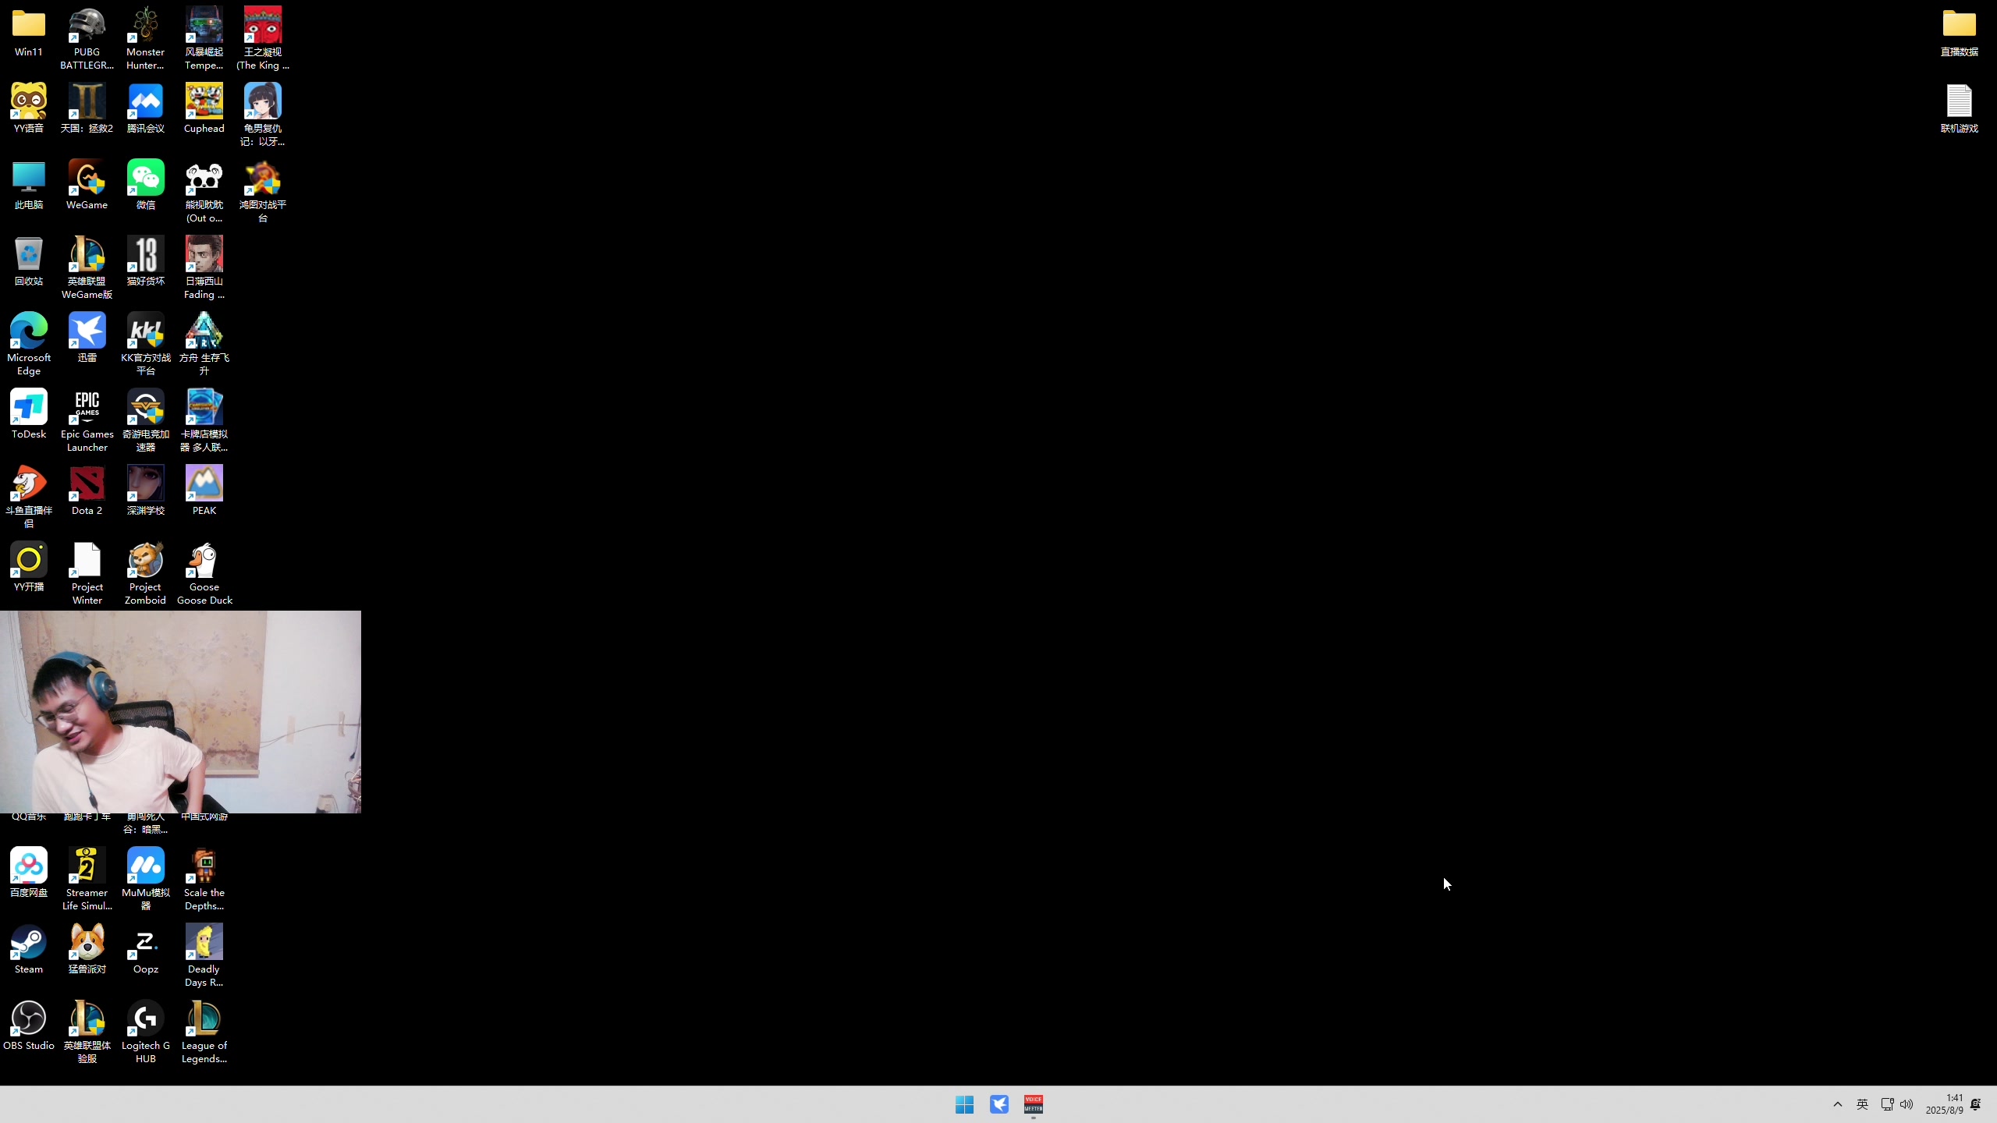This screenshot has height=1123, width=1997.
Task: Select the Oopz app icon
Action: point(146,949)
